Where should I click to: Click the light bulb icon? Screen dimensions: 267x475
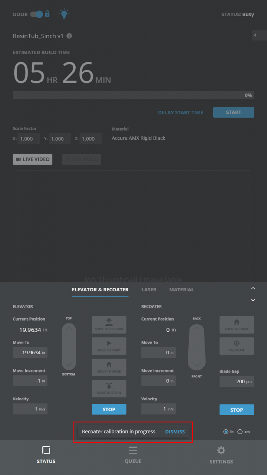click(63, 14)
